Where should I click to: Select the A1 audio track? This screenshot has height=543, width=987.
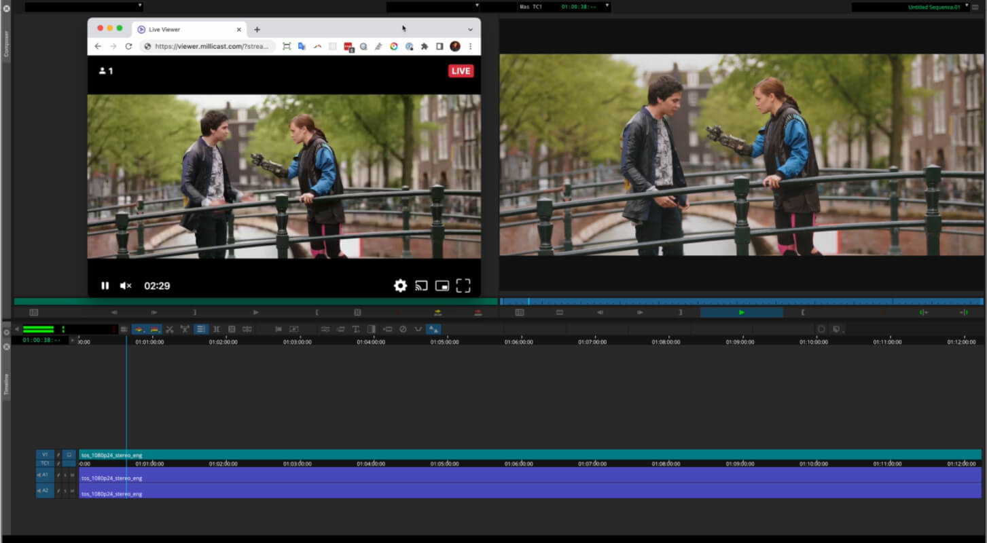tap(45, 475)
